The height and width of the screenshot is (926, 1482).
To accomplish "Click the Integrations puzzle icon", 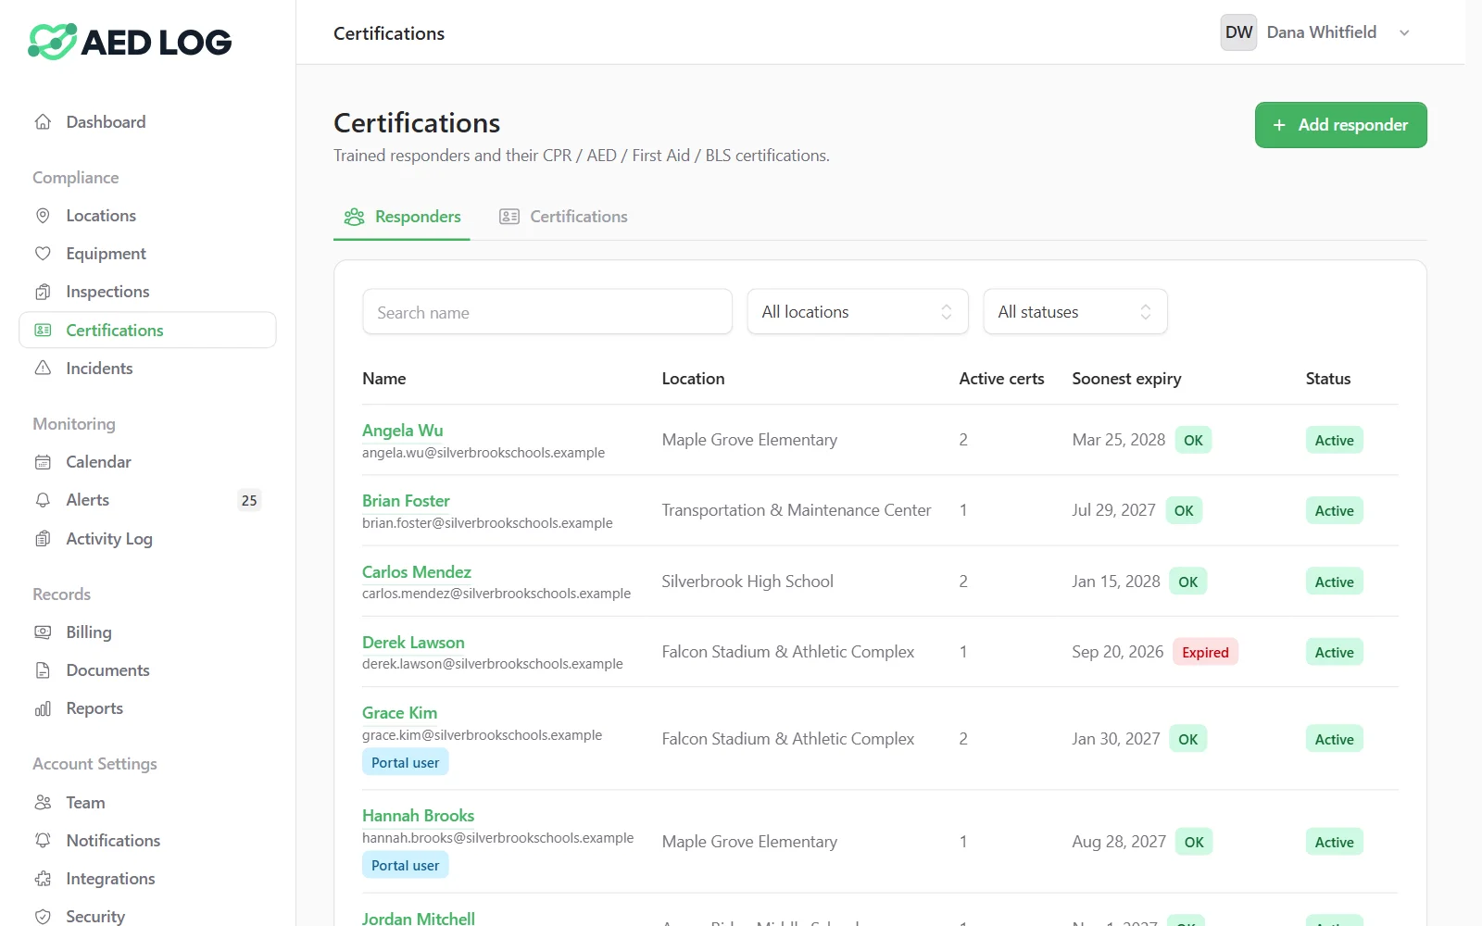I will point(43,879).
